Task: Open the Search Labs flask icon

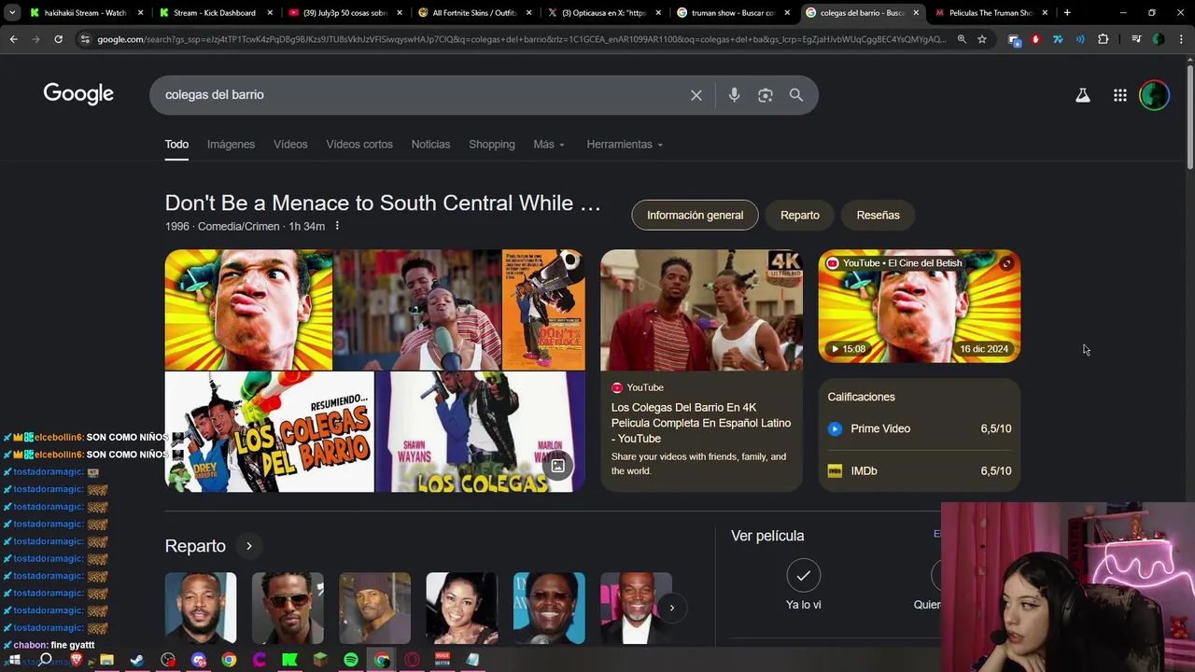Action: pos(1083,95)
